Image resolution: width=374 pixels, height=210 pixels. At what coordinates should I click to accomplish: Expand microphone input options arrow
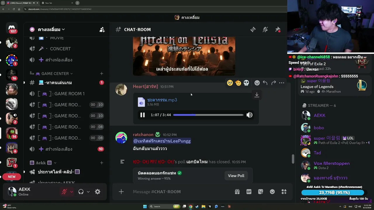72,192
